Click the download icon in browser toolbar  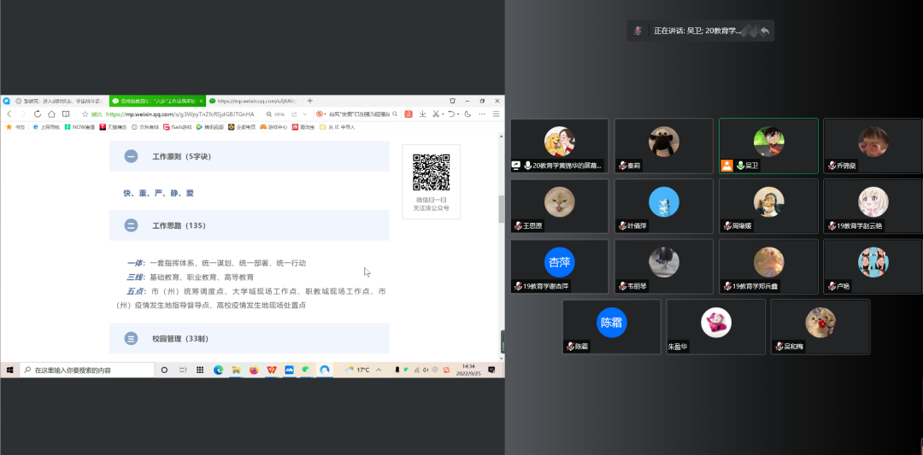pyautogui.click(x=421, y=114)
